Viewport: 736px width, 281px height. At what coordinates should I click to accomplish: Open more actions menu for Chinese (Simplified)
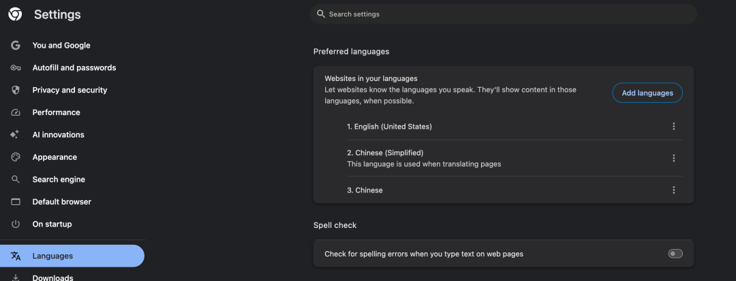point(673,159)
